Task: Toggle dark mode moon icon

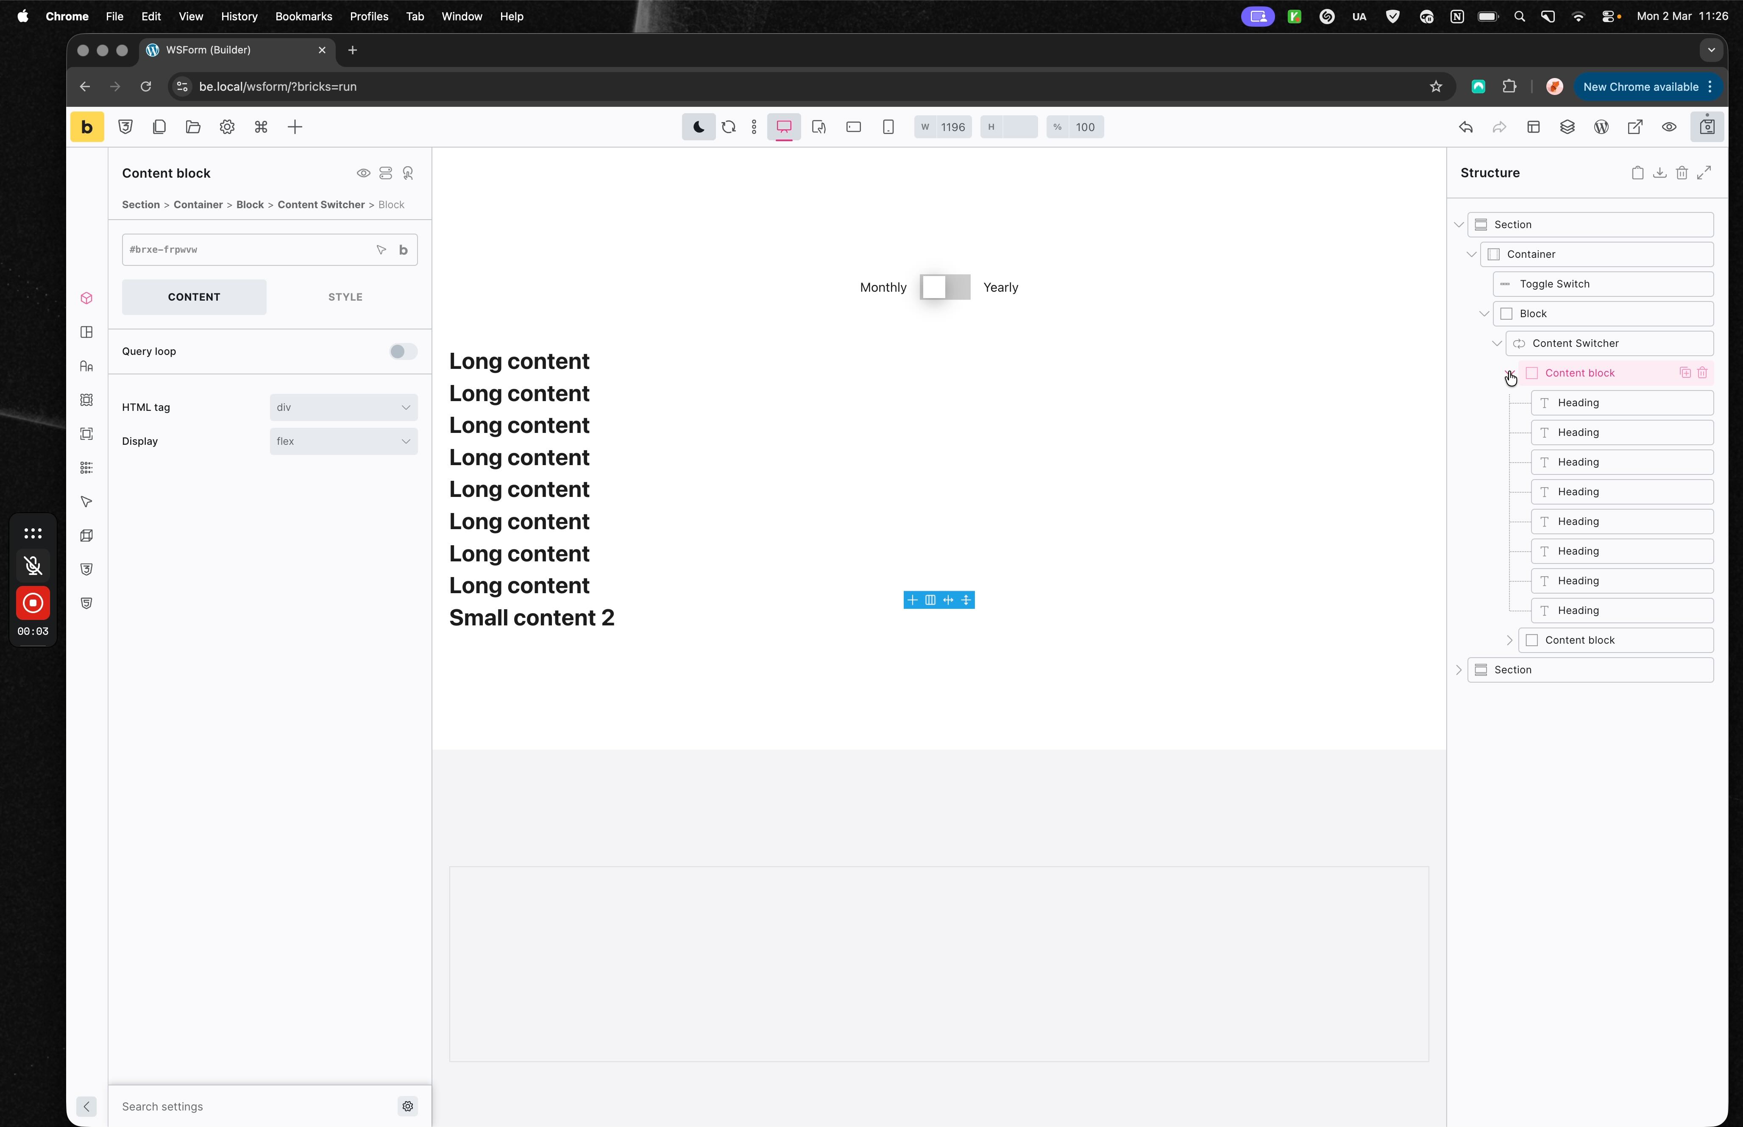Action: (x=699, y=127)
